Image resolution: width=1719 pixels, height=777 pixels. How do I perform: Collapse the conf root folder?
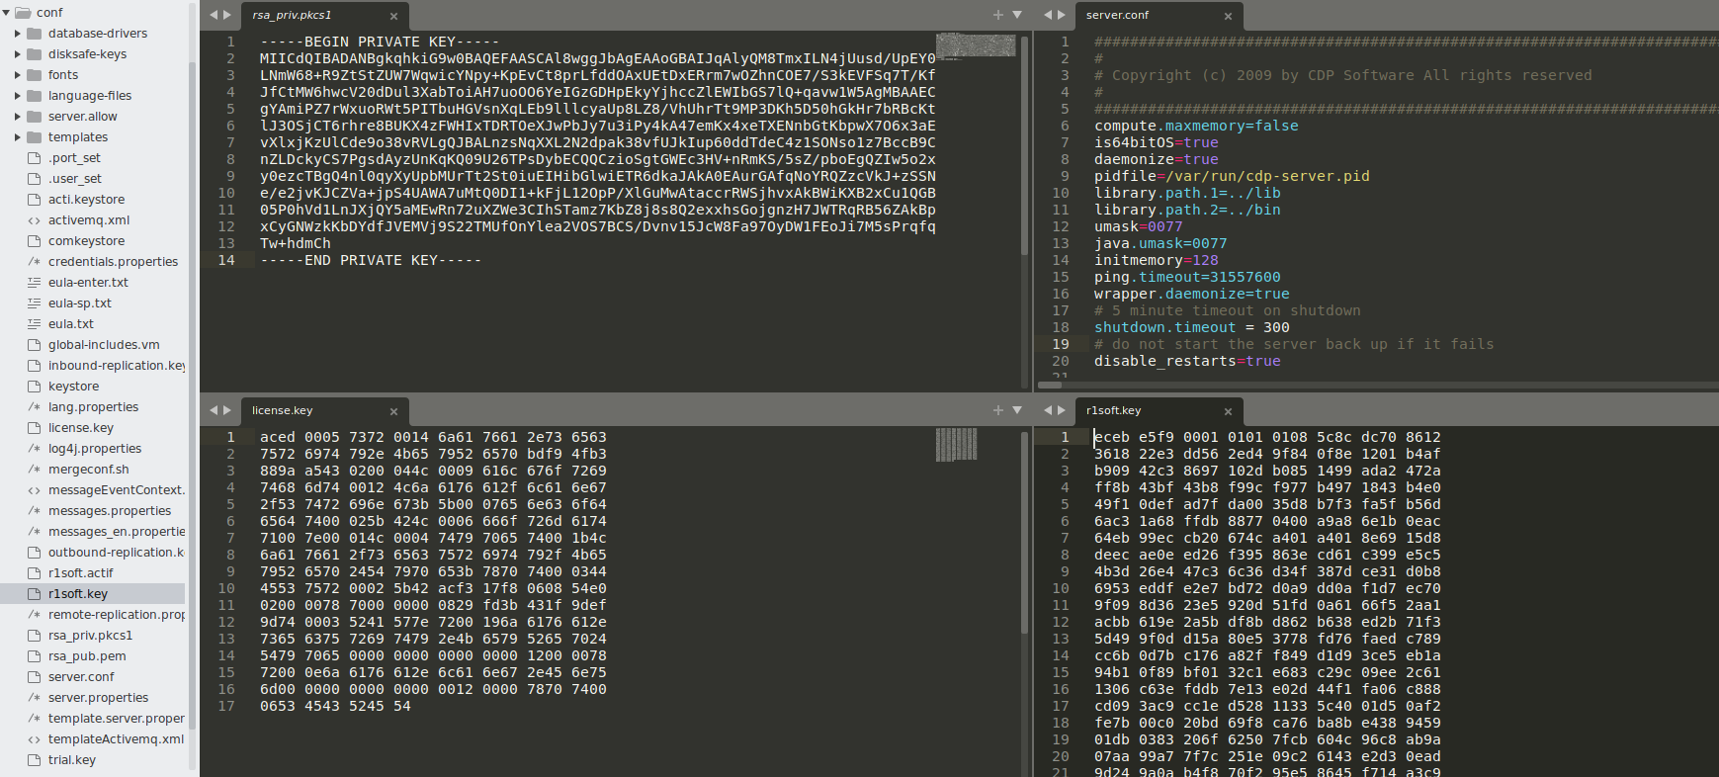coord(6,13)
